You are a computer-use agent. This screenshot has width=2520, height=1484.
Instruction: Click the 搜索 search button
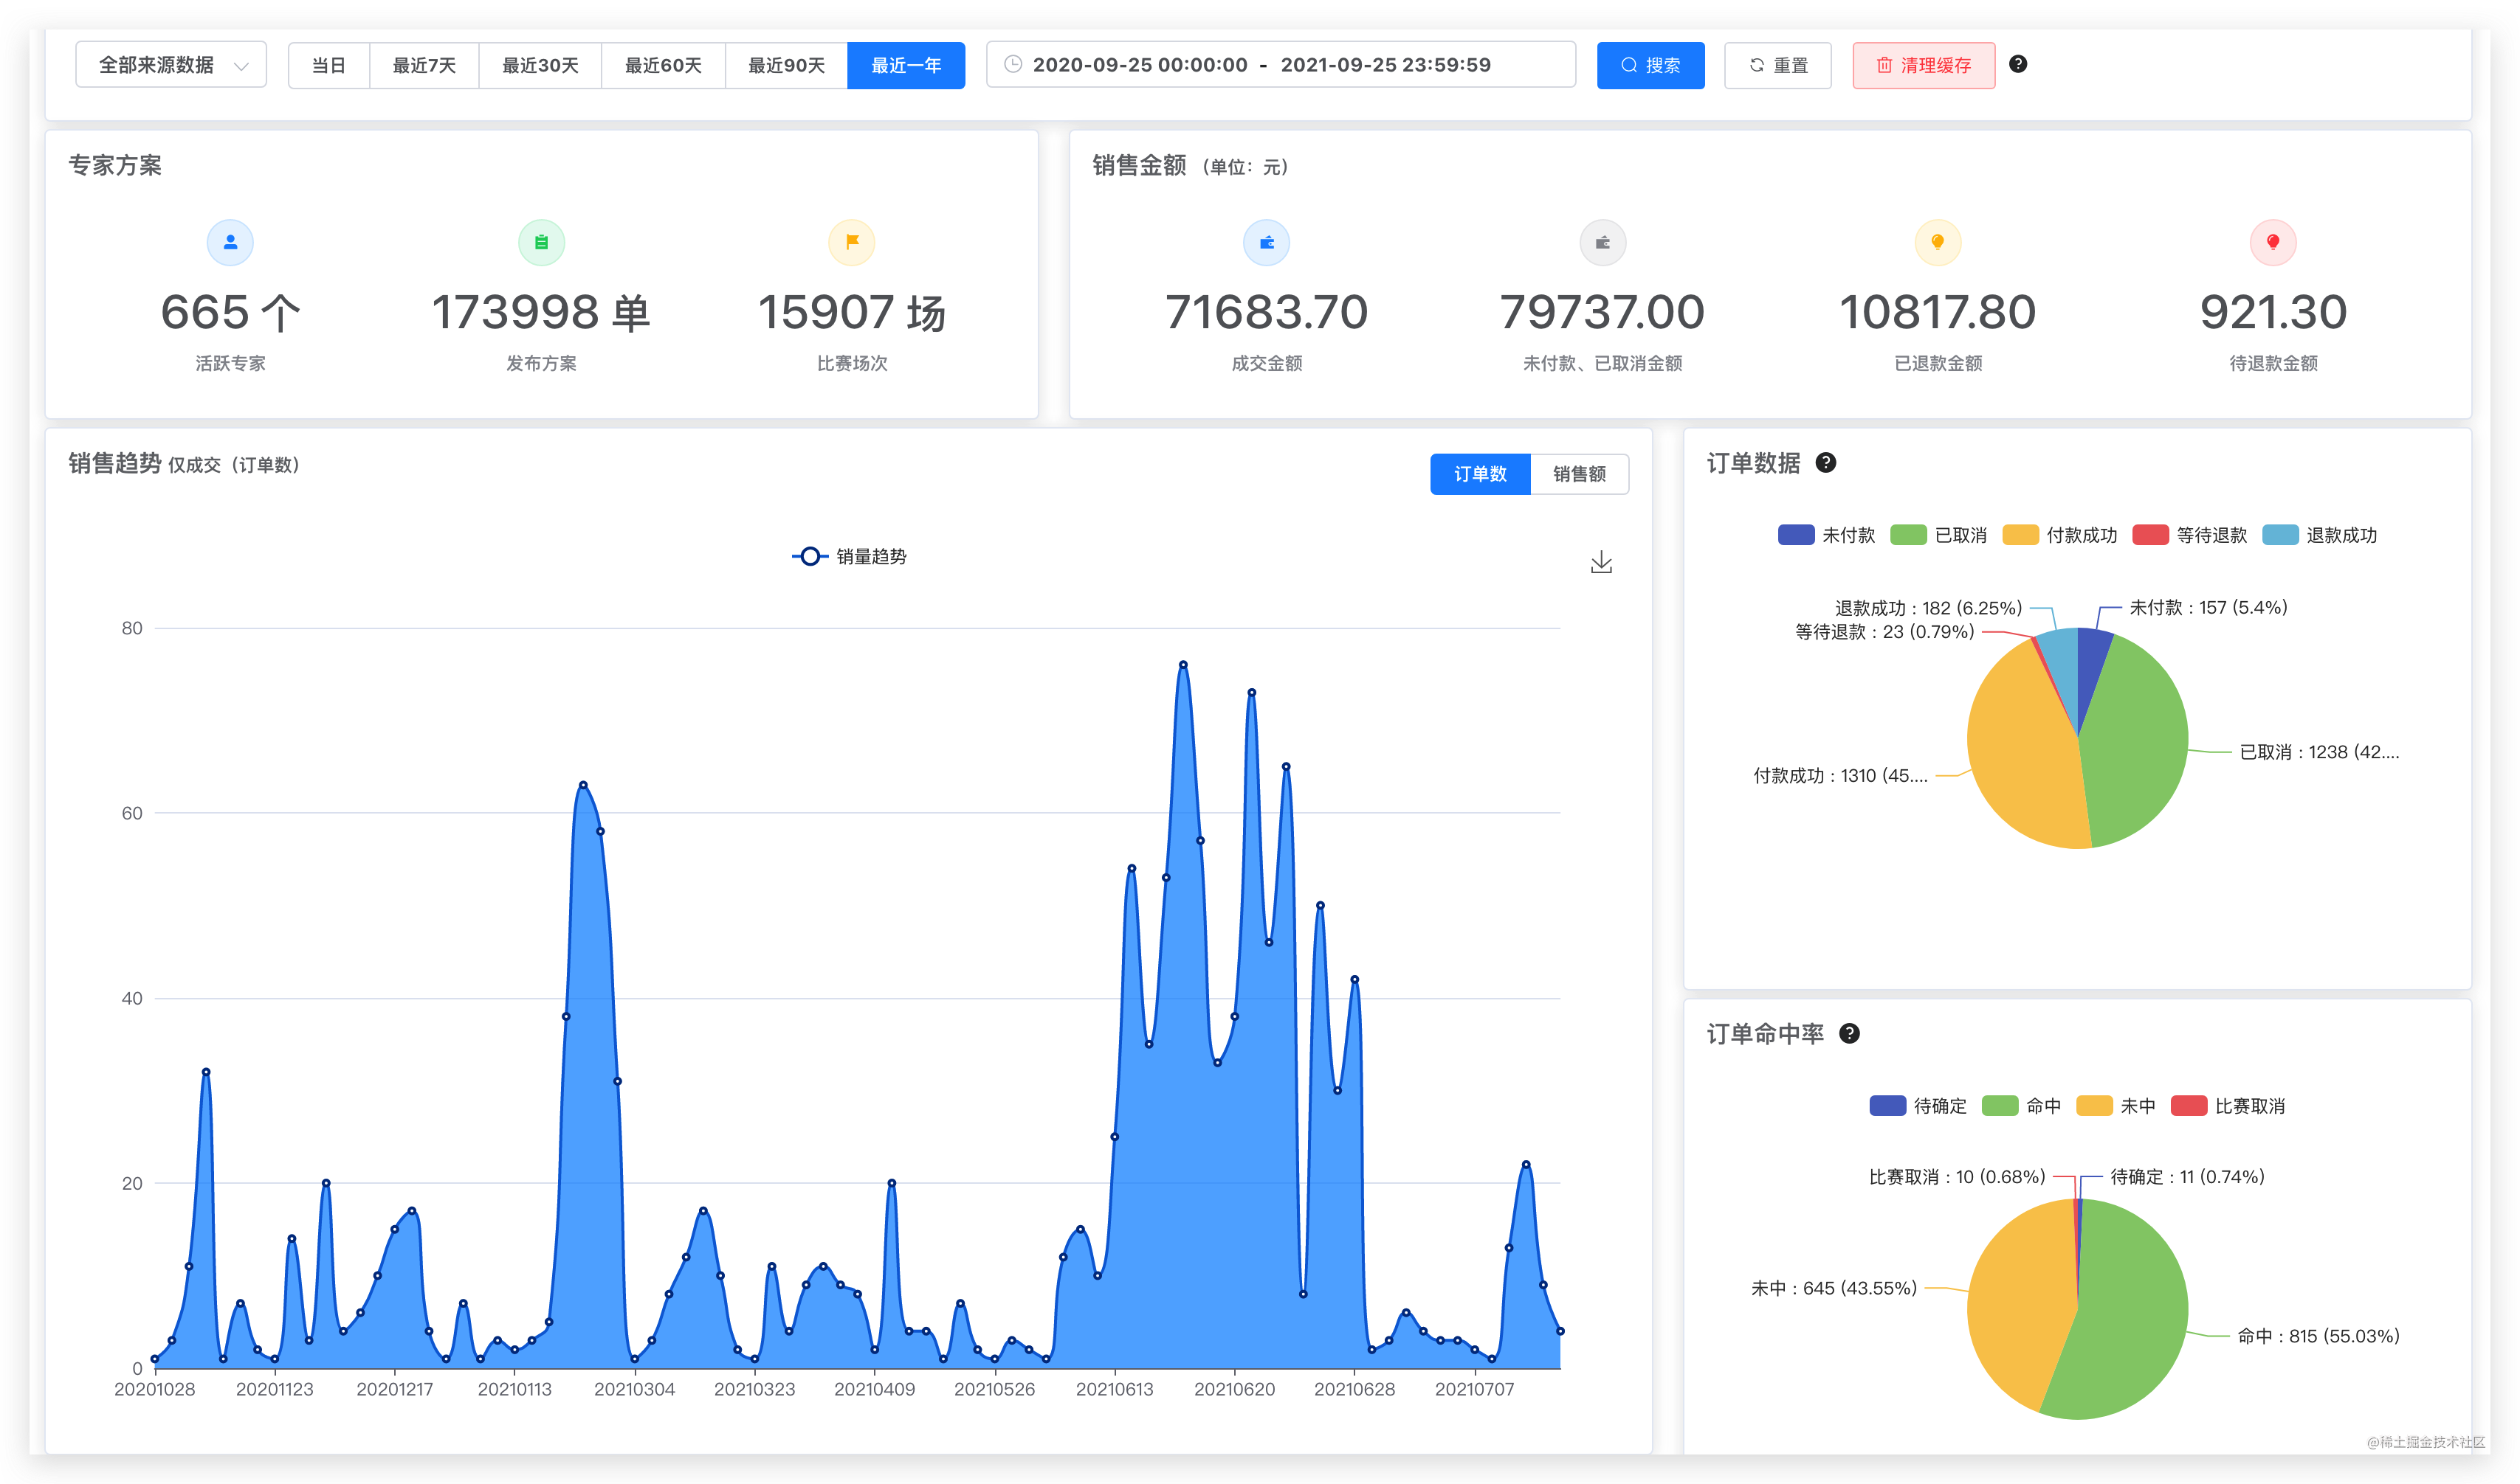pyautogui.click(x=1650, y=64)
